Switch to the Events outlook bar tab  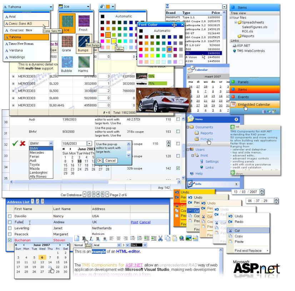pos(255,97)
